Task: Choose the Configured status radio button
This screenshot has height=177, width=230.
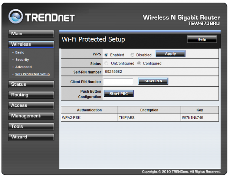Action: (x=139, y=63)
